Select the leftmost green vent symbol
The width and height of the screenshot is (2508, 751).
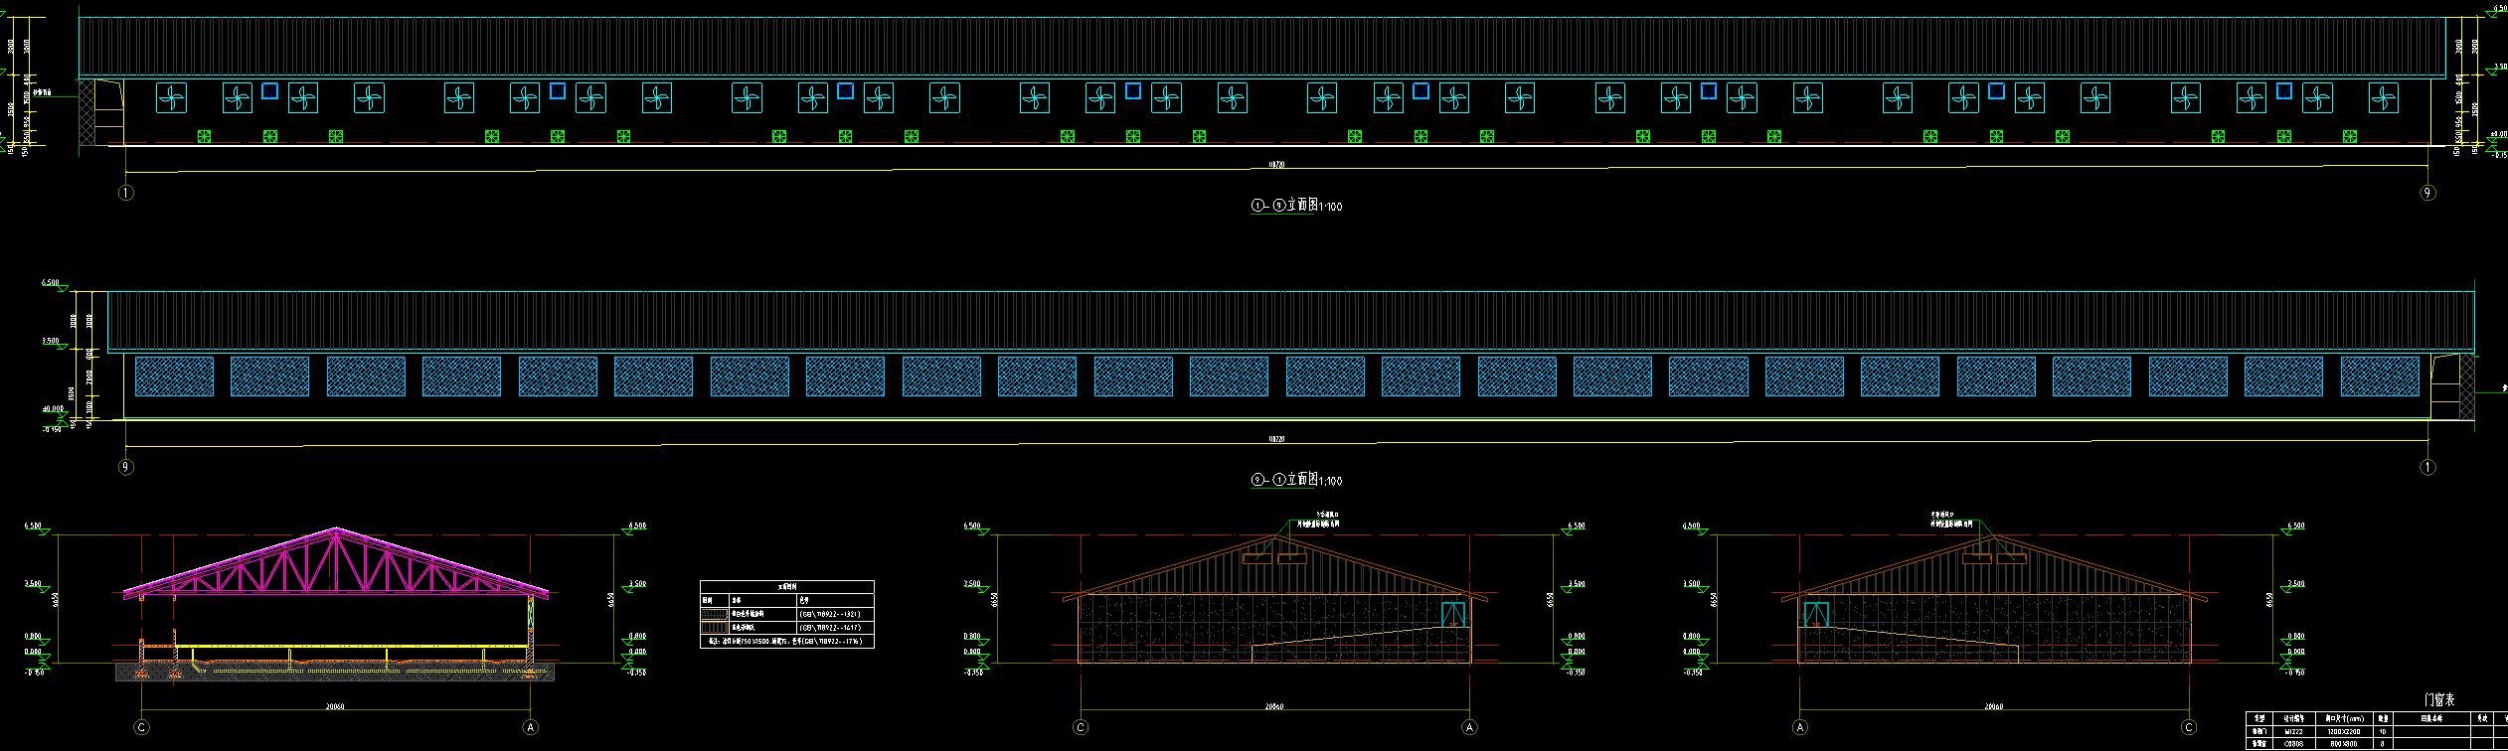pyautogui.click(x=204, y=136)
